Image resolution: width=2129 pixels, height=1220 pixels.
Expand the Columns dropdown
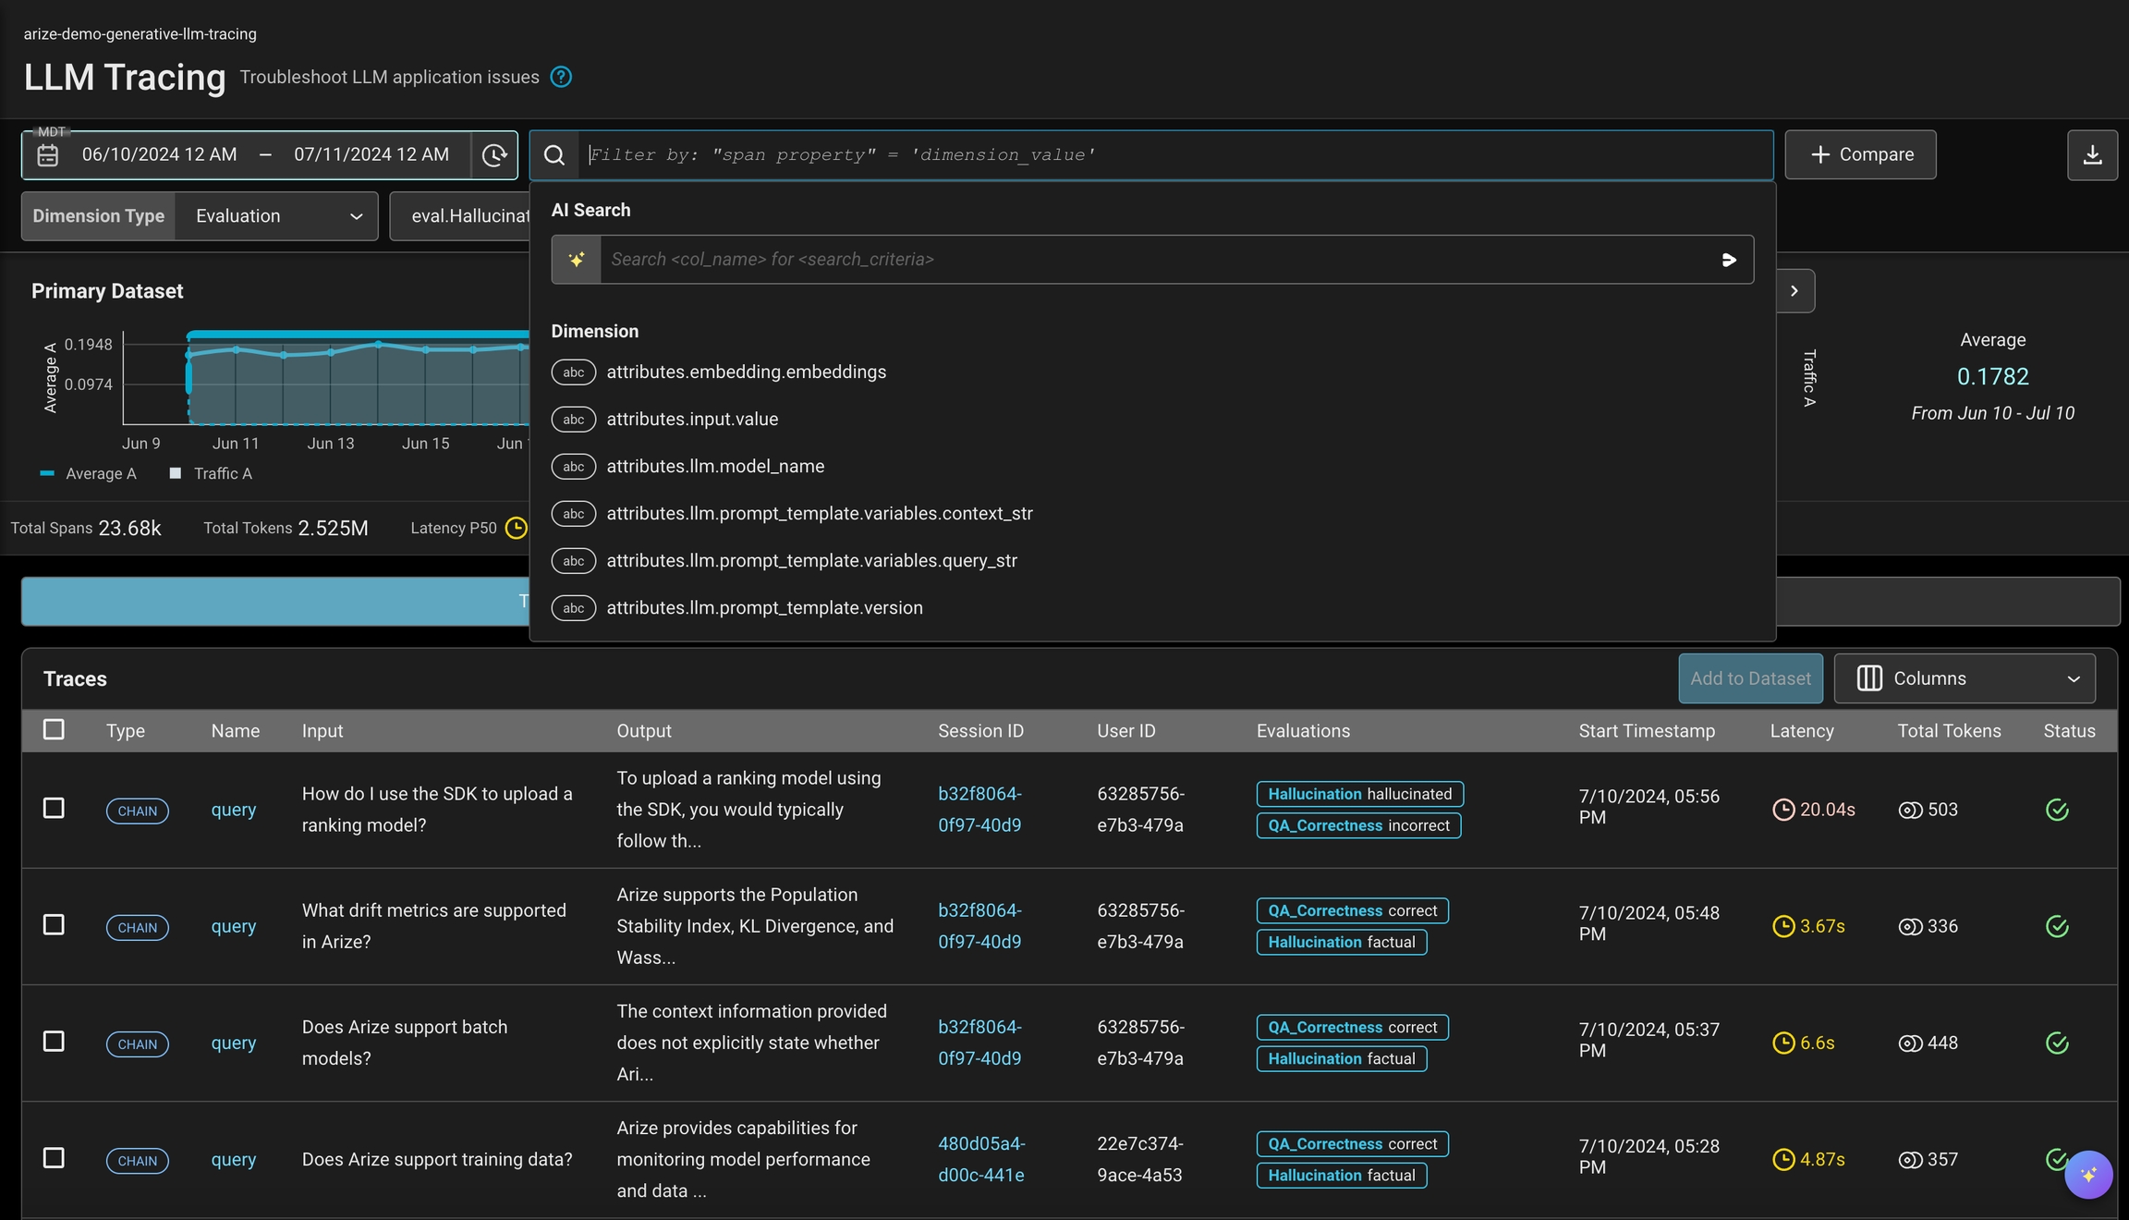click(1965, 678)
